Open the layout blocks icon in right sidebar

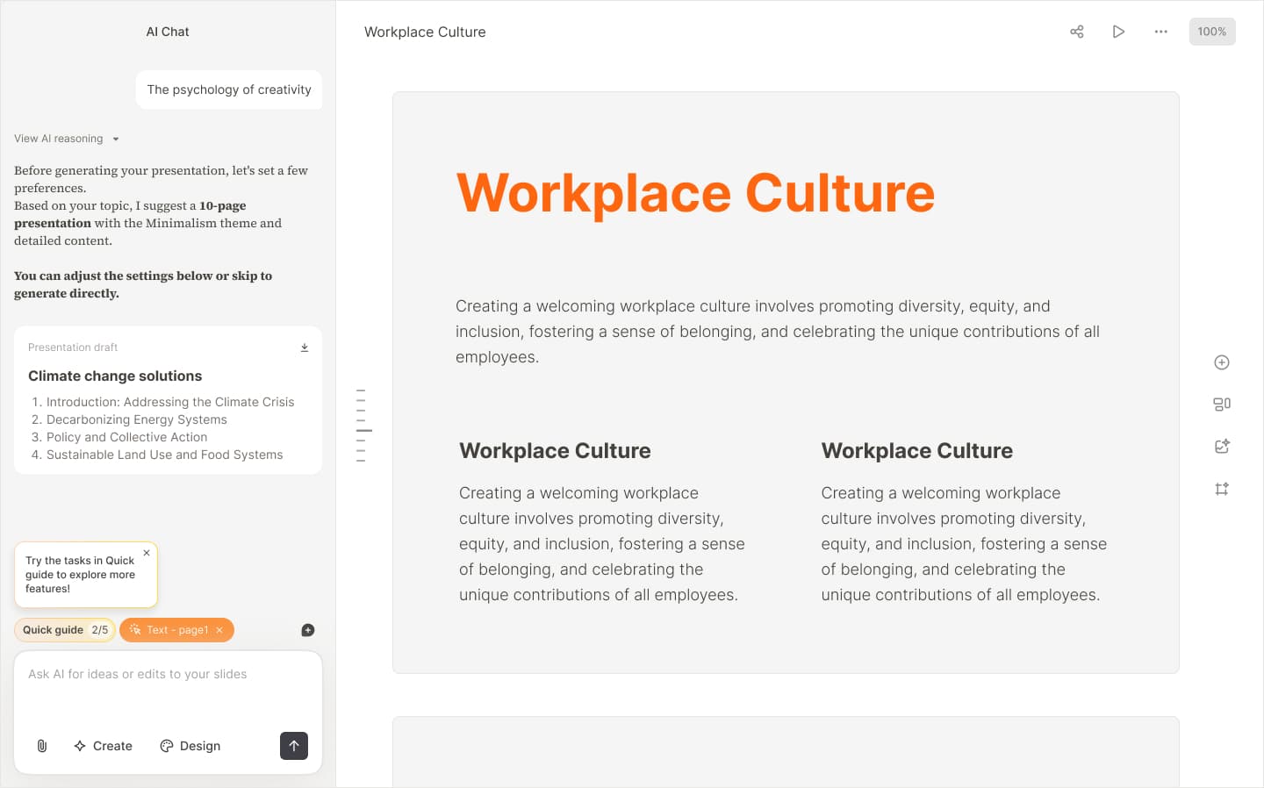click(1221, 405)
